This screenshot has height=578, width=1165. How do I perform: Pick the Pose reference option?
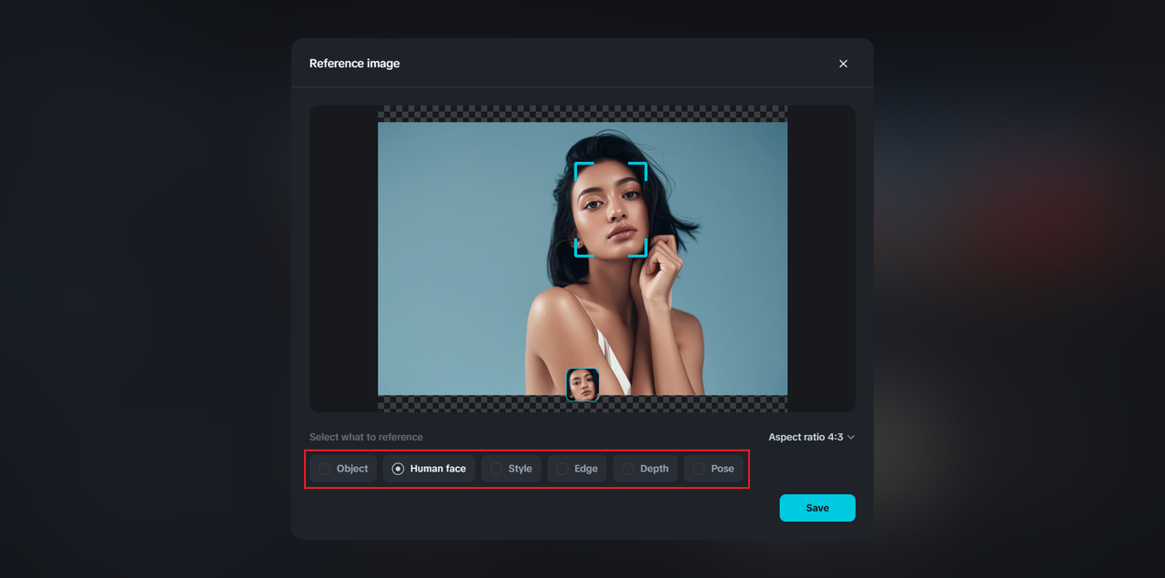tap(714, 469)
